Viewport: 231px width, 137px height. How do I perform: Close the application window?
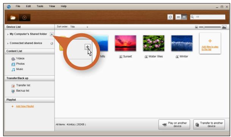coord(227,7)
